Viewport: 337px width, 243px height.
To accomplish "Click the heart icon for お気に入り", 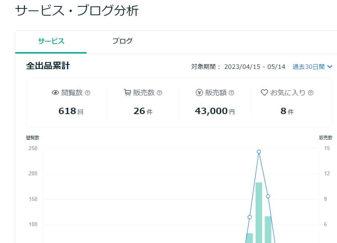I will point(264,92).
